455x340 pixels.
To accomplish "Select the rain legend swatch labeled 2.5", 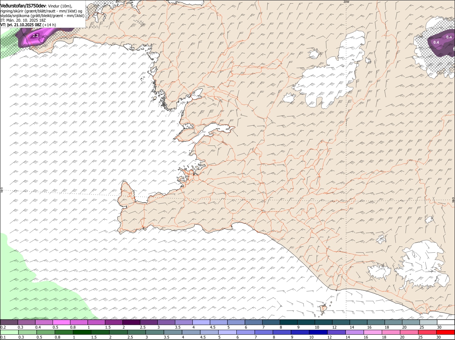I will pyautogui.click(x=136, y=332).
